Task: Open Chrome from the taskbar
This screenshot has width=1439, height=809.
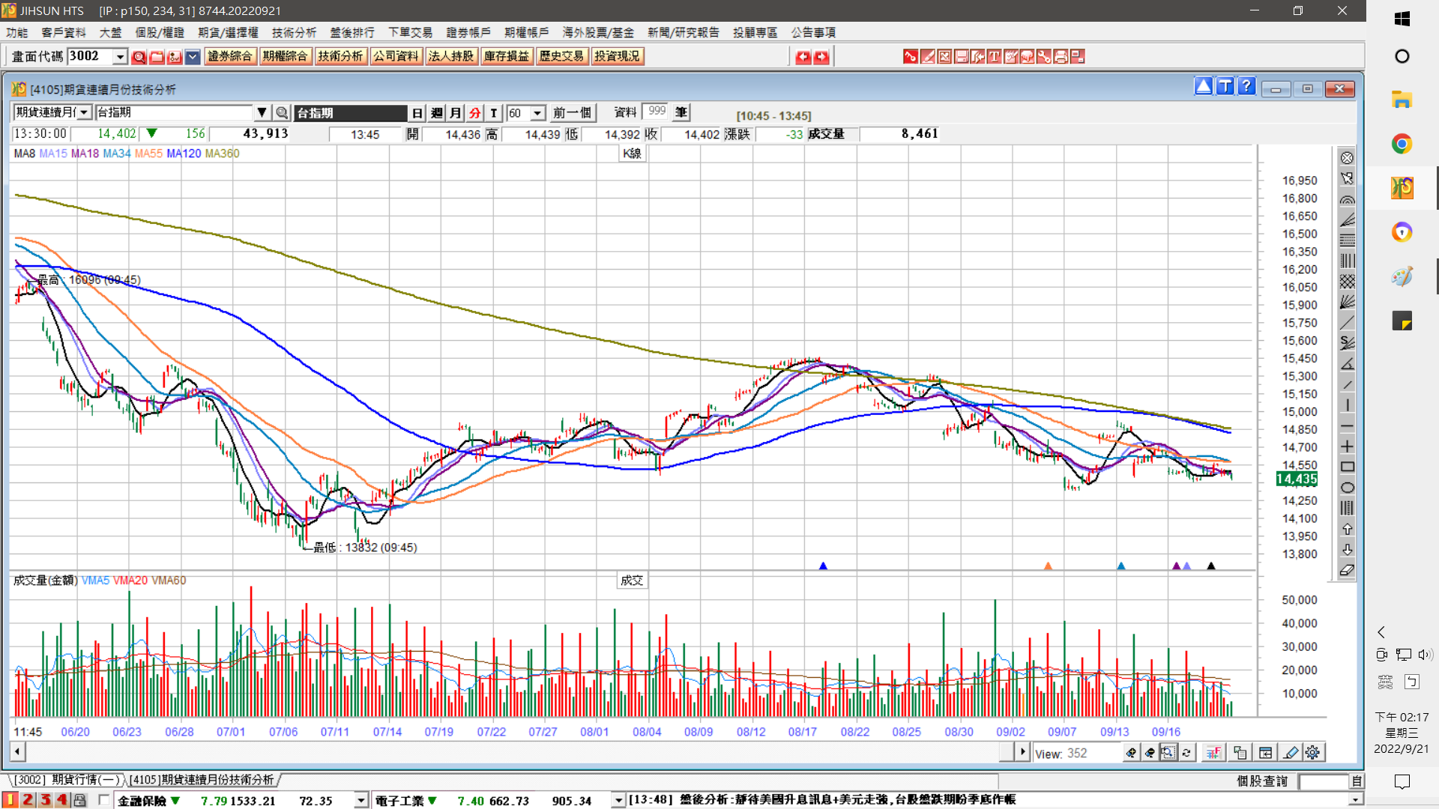Action: [x=1402, y=144]
